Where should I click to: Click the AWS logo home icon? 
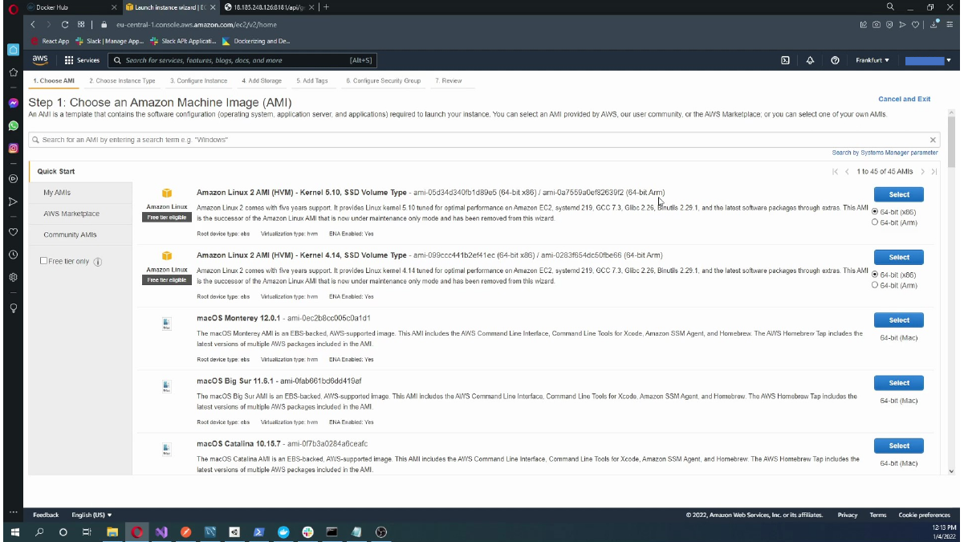coord(40,60)
